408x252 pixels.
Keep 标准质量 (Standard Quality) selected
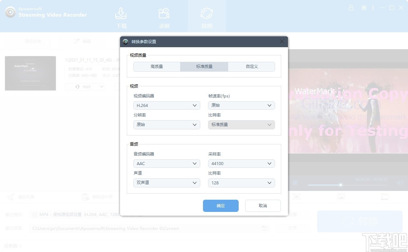click(204, 67)
